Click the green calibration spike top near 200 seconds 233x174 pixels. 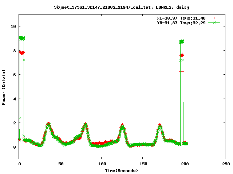(182, 42)
